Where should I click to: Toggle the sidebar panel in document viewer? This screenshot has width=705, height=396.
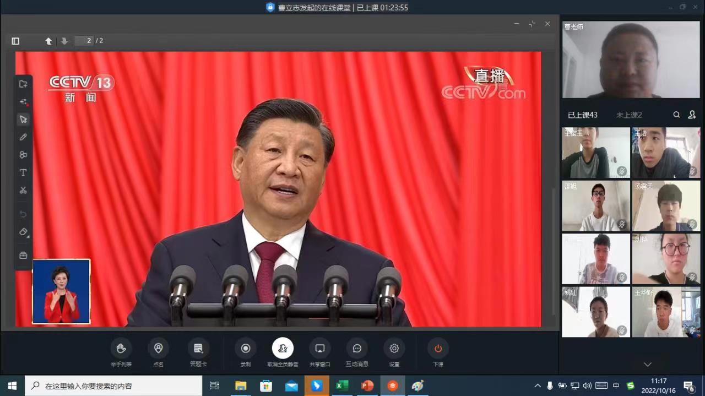coord(15,41)
